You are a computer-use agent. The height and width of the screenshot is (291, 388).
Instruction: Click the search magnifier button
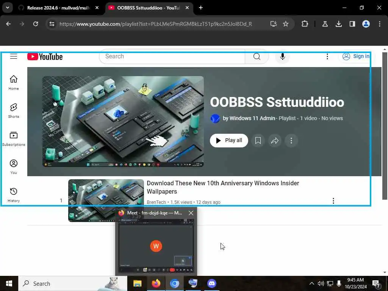(257, 57)
